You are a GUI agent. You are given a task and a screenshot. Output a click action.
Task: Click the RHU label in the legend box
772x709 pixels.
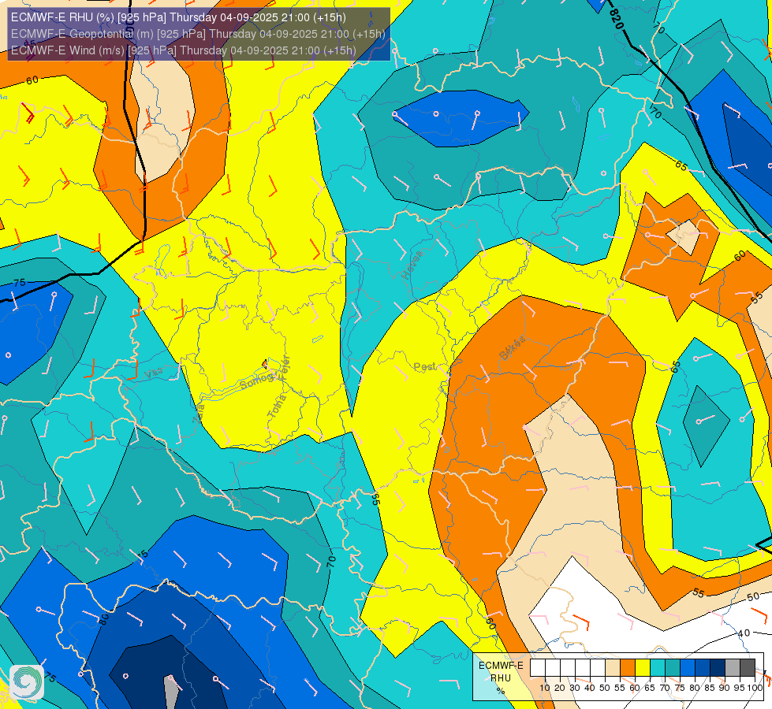point(501,678)
